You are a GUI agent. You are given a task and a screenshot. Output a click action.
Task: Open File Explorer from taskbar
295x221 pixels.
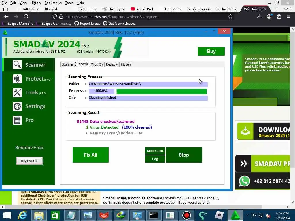tap(39, 215)
